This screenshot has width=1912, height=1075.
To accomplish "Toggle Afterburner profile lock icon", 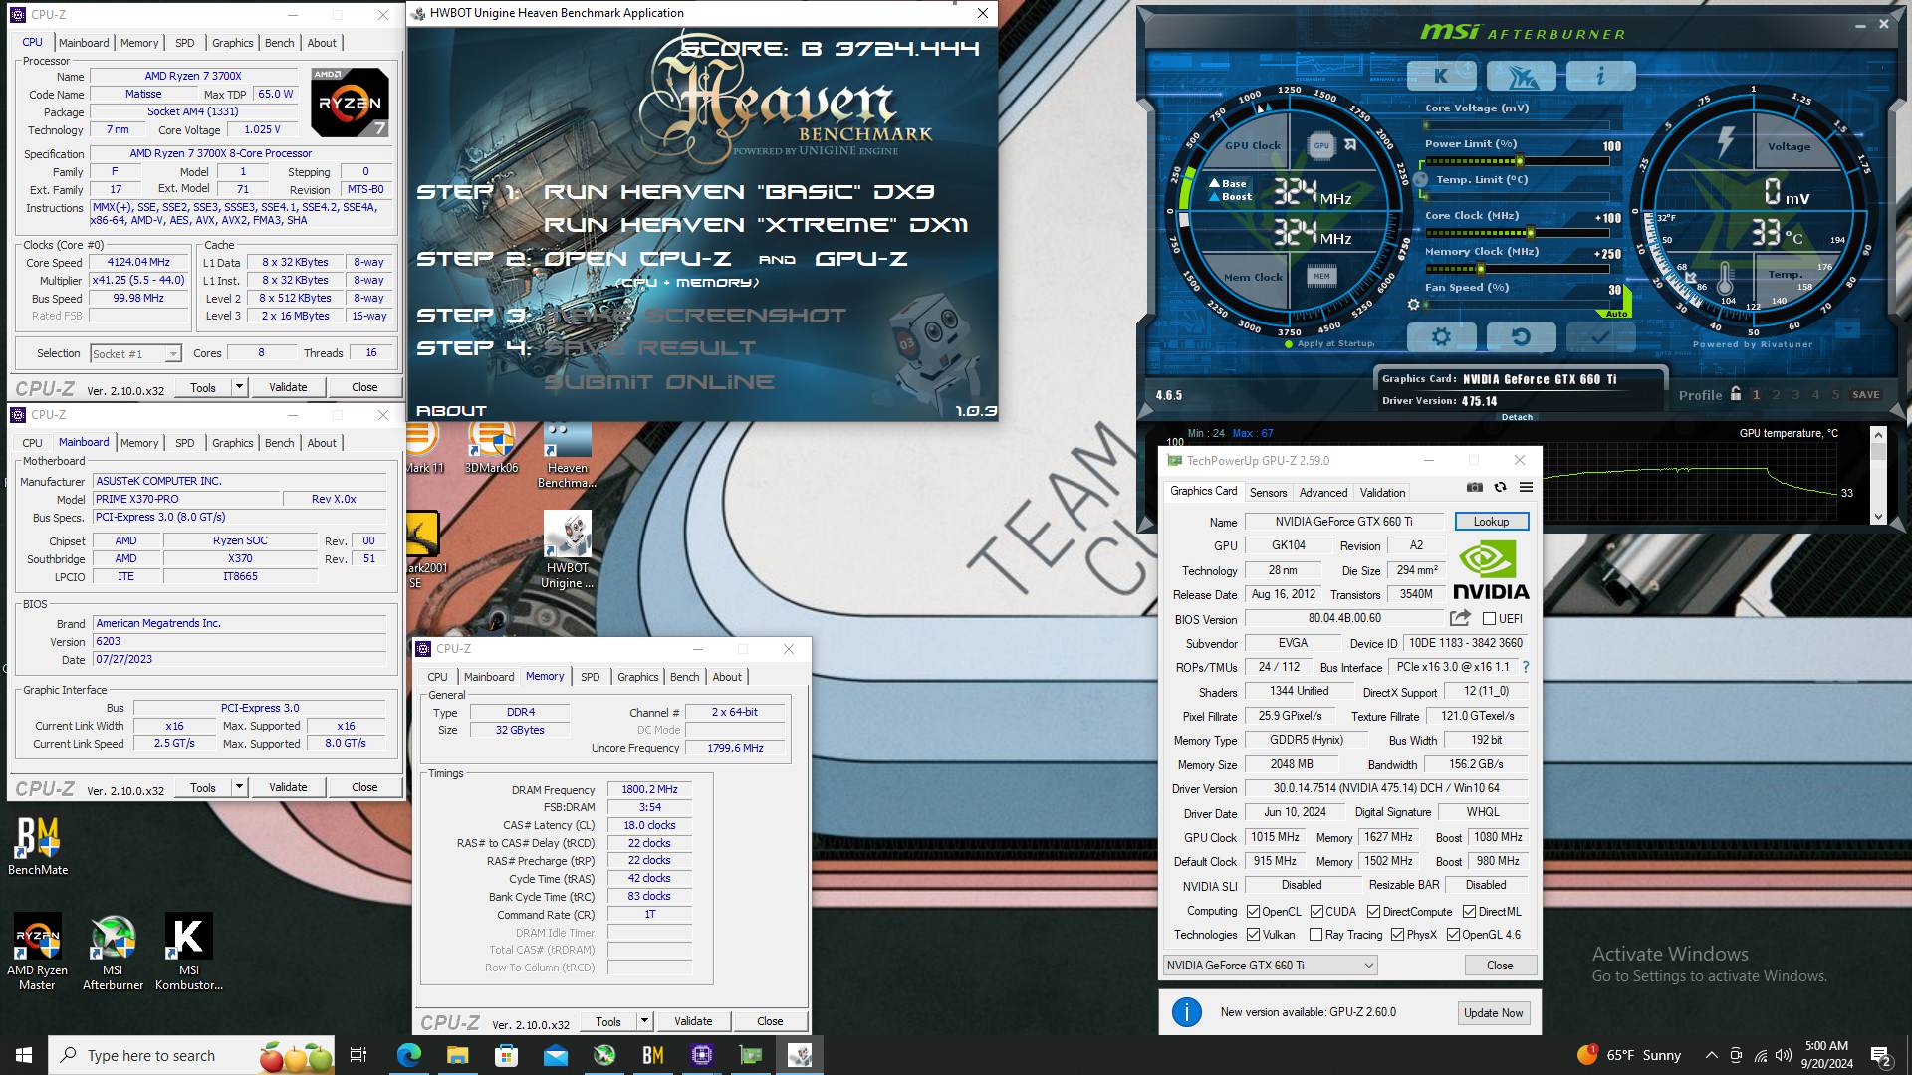I will (x=1736, y=394).
